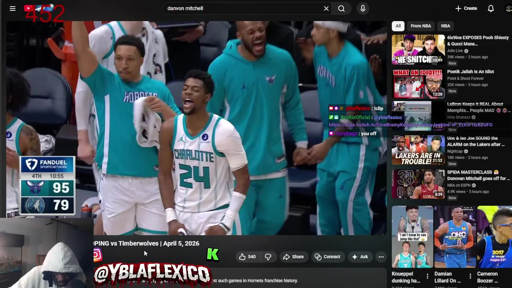Open the SPIDA MASTERCLASS video thumbnail

coord(418,184)
